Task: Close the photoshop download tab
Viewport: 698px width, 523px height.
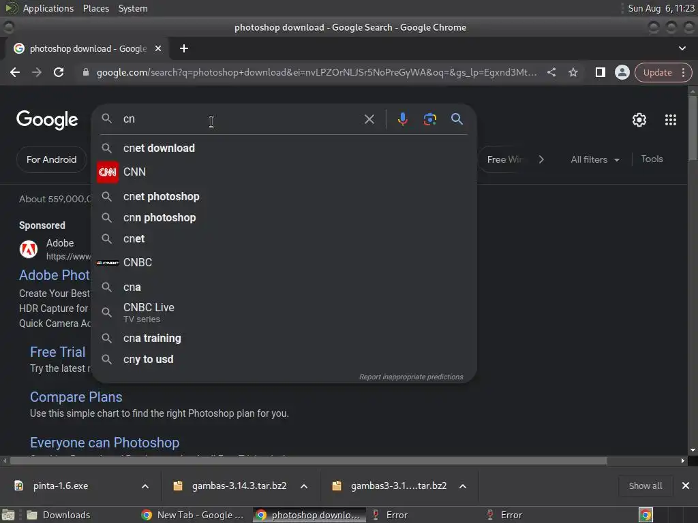Action: click(158, 48)
